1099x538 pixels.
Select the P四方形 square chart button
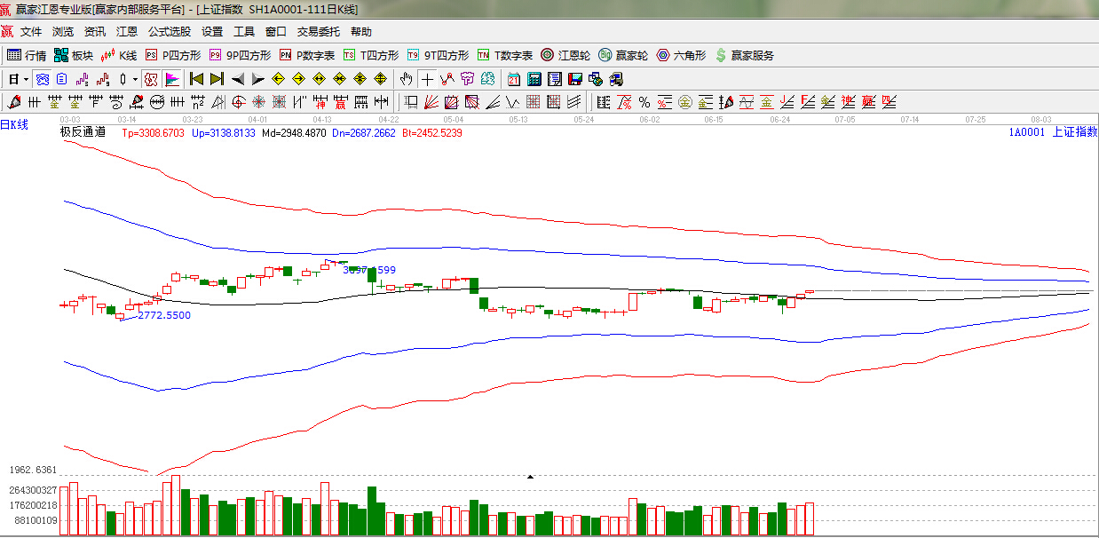click(173, 55)
